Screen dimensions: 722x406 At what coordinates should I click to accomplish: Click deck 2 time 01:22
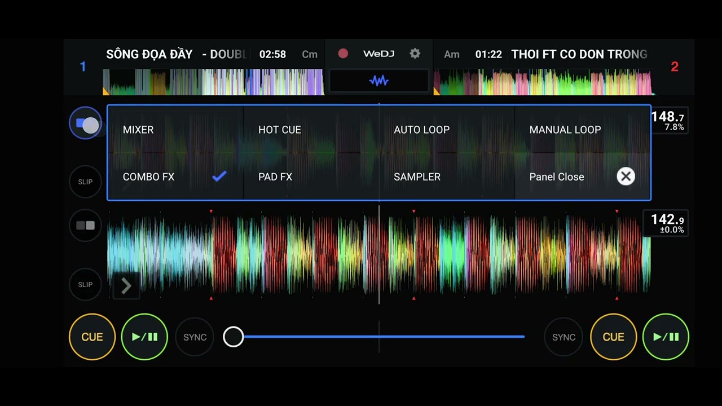[488, 54]
